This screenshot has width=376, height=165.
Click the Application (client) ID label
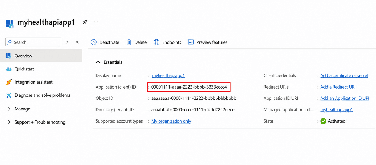[x=116, y=87]
